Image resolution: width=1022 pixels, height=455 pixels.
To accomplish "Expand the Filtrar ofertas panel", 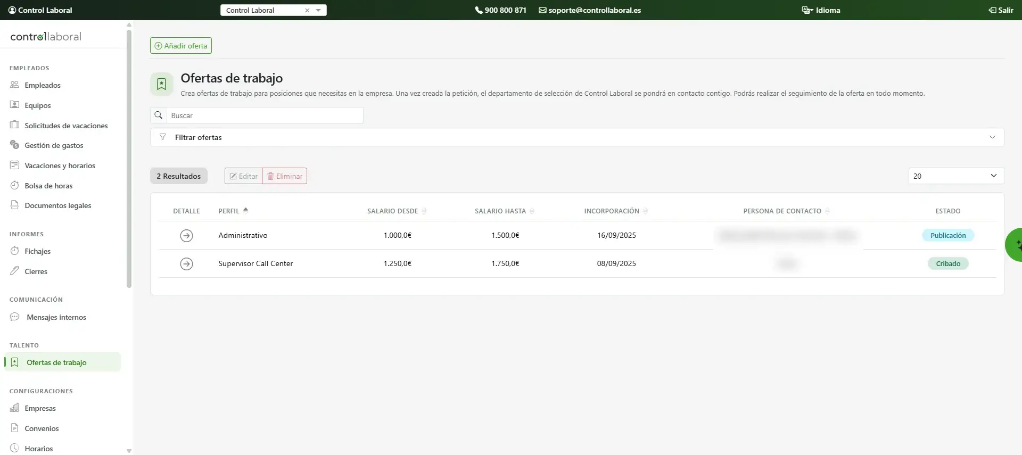I will tap(577, 137).
